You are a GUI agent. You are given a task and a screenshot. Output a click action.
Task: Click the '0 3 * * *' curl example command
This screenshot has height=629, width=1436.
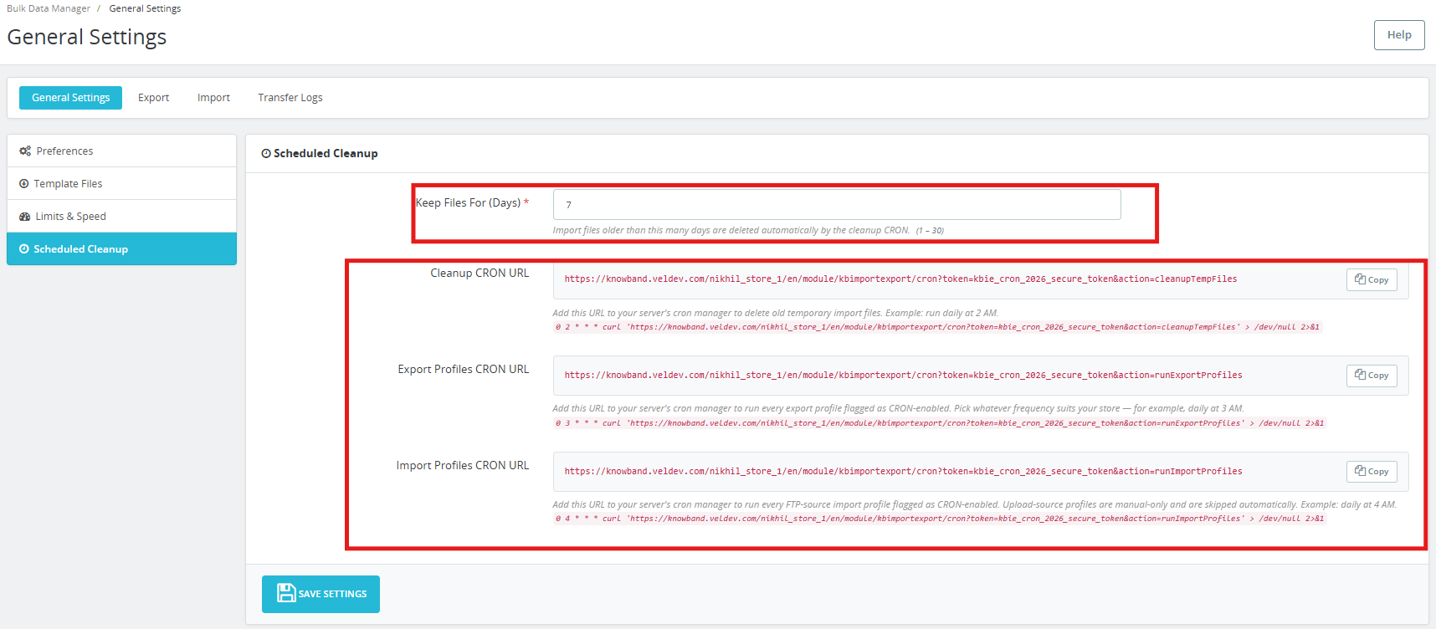(x=940, y=423)
